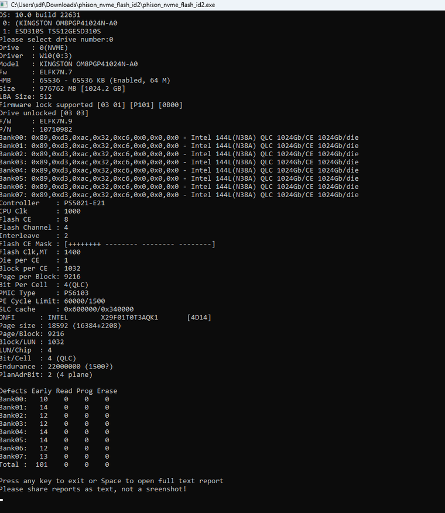Click the 'Page per Block: 9216' line
The height and width of the screenshot is (513, 445).
[x=40, y=277]
